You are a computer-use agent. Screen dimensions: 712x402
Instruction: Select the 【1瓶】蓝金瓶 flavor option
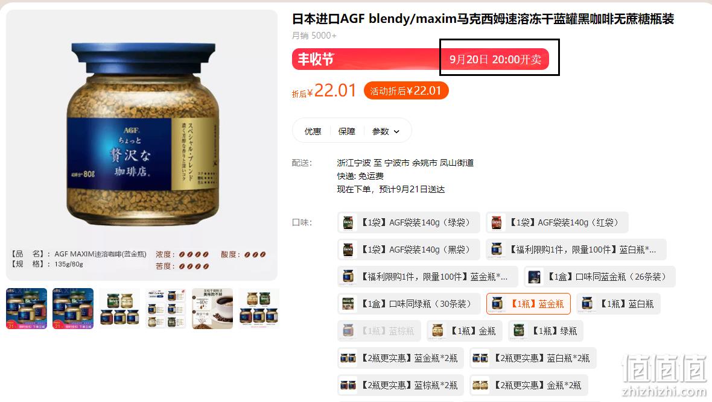click(x=528, y=304)
